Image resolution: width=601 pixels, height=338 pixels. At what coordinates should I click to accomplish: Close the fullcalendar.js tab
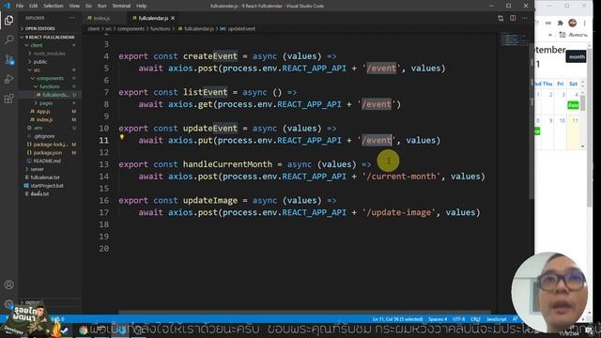tap(173, 18)
